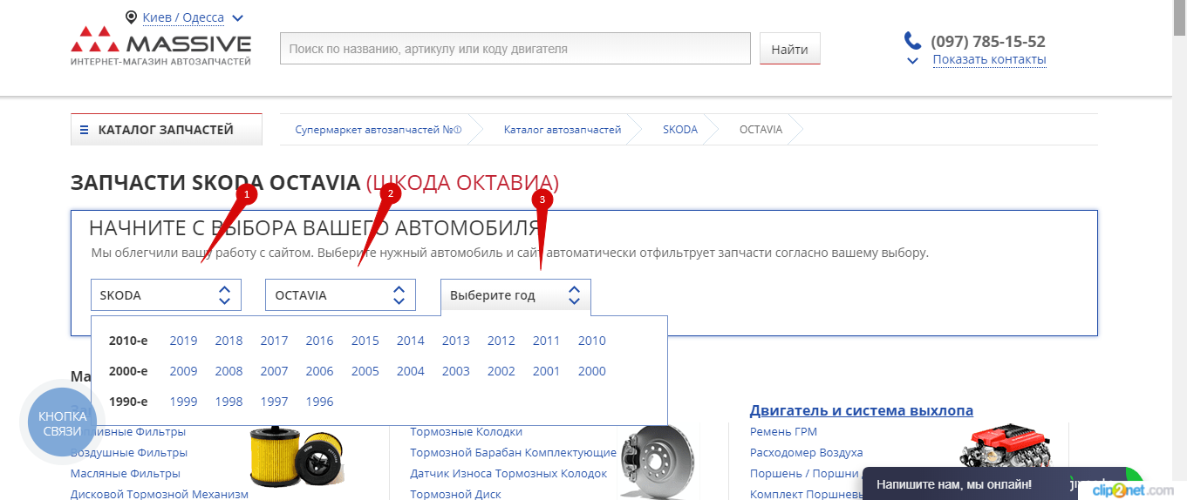Expand contacts via chevron beside Показать контакты

click(x=913, y=61)
